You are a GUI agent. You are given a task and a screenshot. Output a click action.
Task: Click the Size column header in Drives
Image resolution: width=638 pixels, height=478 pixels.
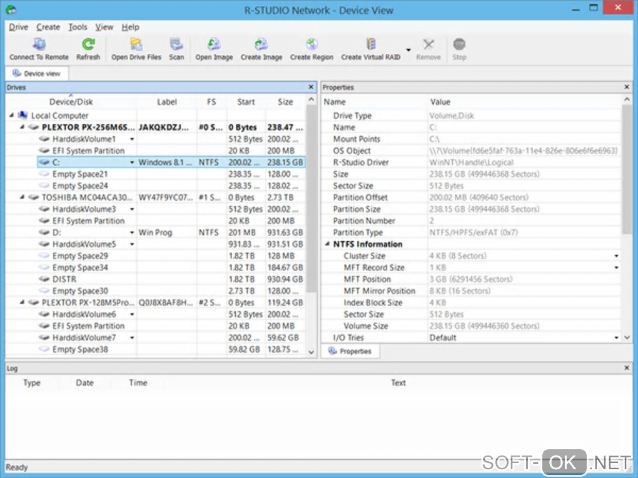pos(285,102)
